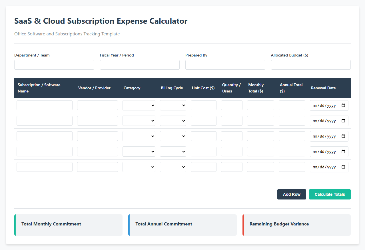Click fourth row's Annual Total ($) input
The width and height of the screenshot is (365, 250).
[x=292, y=152]
